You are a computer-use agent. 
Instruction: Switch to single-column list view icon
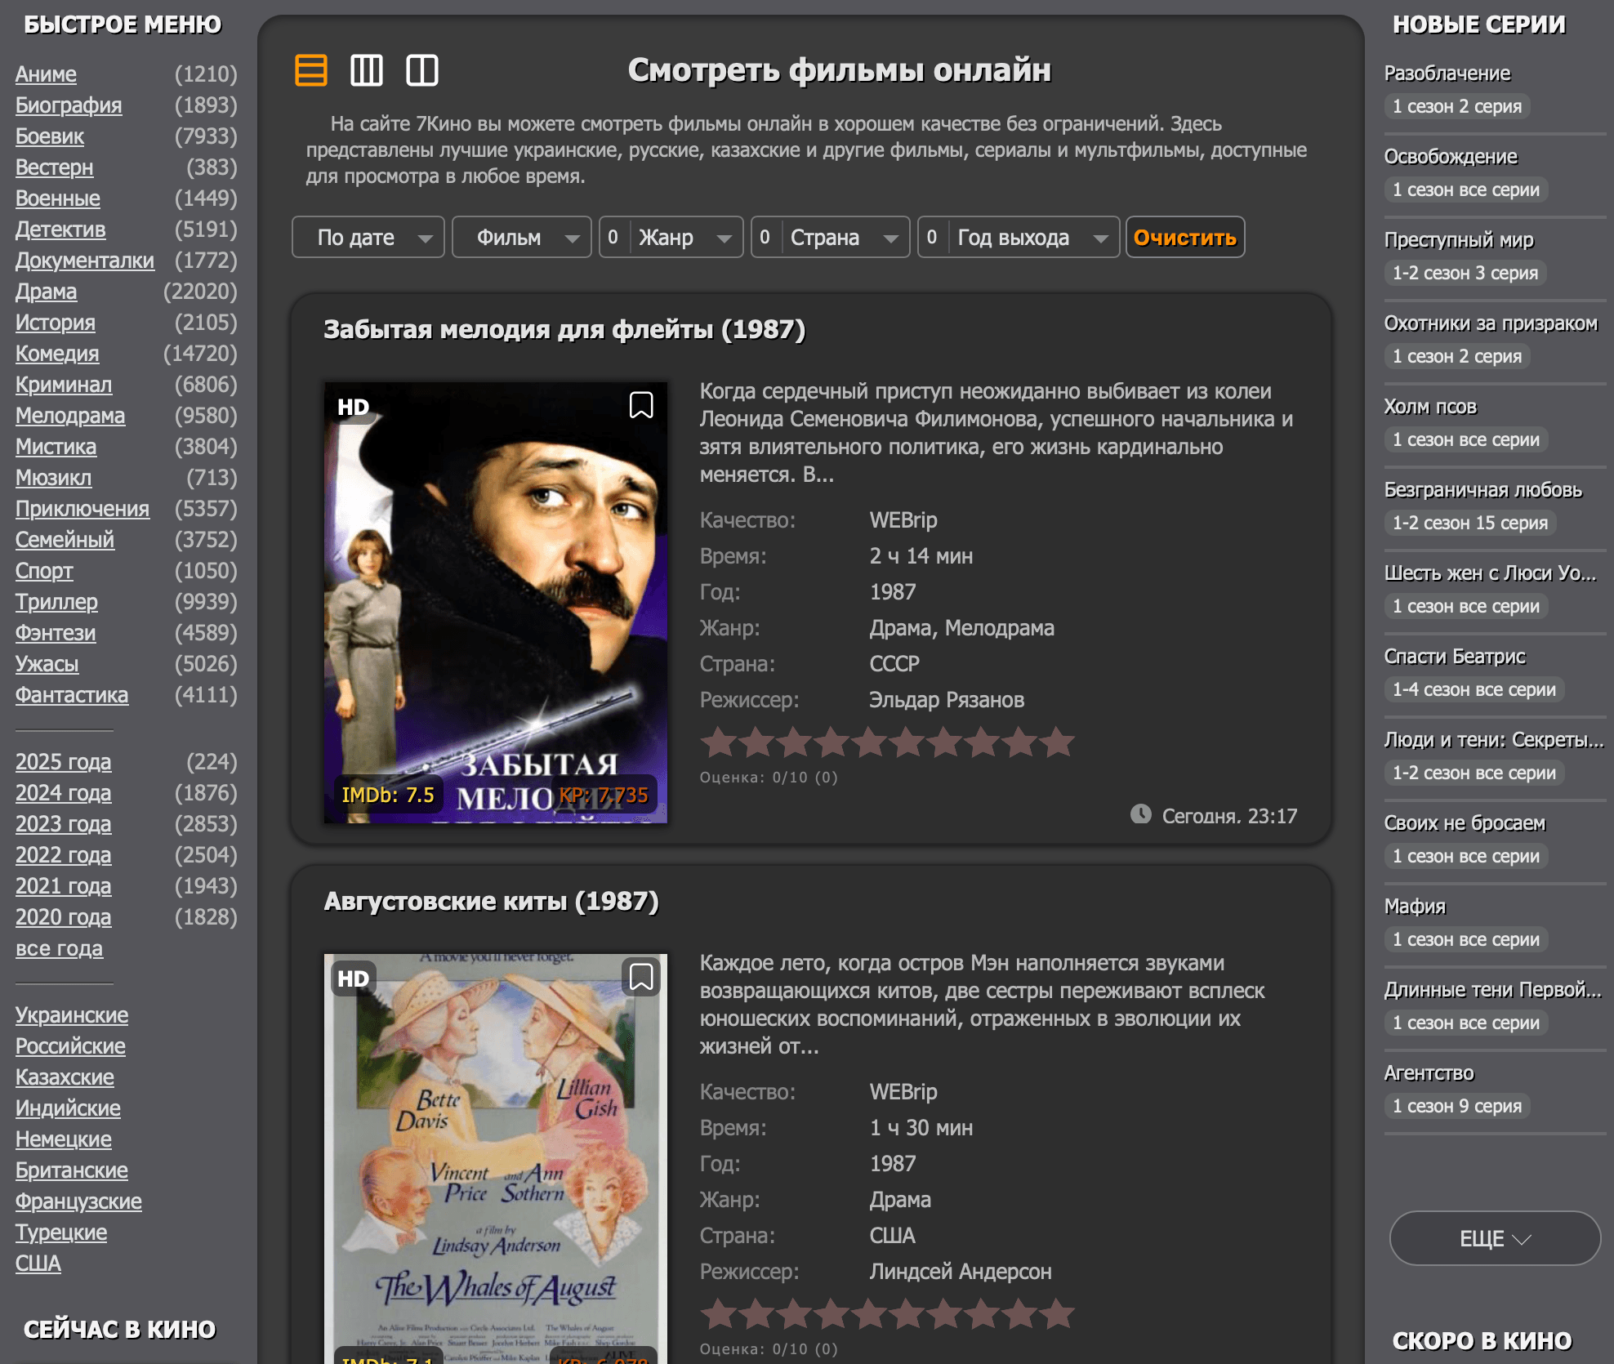point(311,70)
